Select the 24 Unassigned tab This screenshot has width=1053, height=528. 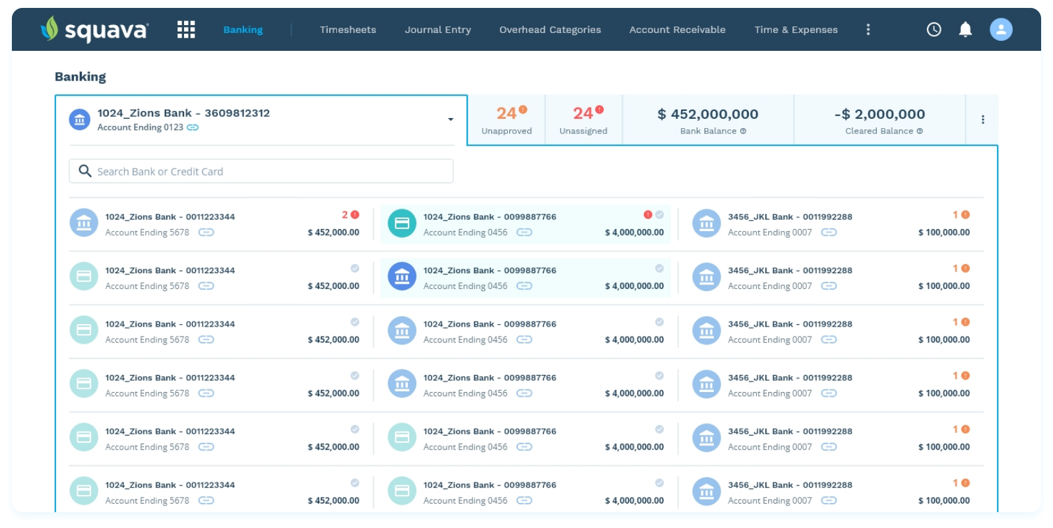pos(583,120)
